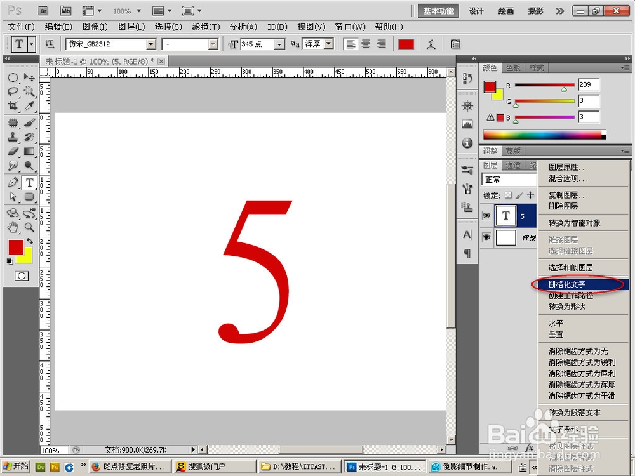Hide the background layer
The height and width of the screenshot is (476, 635).
tap(486, 237)
